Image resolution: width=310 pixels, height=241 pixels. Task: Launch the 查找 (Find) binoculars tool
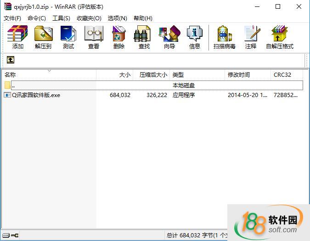point(144,37)
